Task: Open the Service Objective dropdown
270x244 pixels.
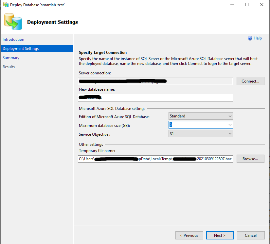Action: tap(229, 133)
